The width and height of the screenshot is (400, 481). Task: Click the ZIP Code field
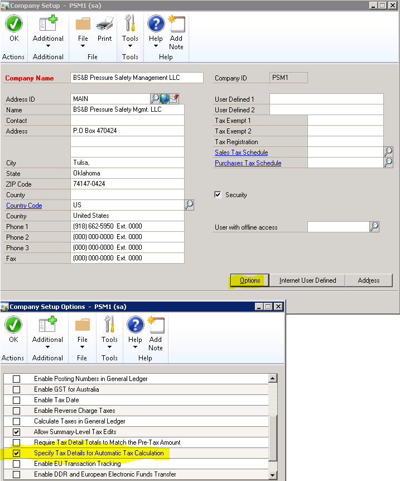[x=127, y=184]
